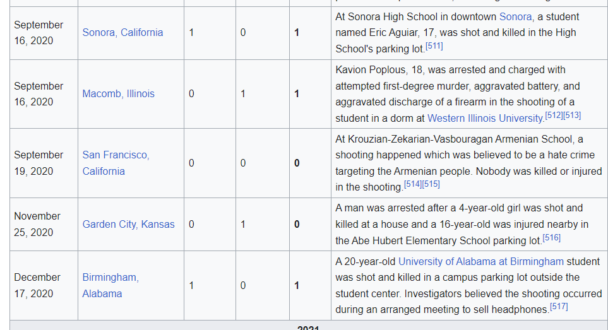Viewport: 608px width, 330px height.
Task: Click bold total 0 in Garden City row
Action: point(297,224)
